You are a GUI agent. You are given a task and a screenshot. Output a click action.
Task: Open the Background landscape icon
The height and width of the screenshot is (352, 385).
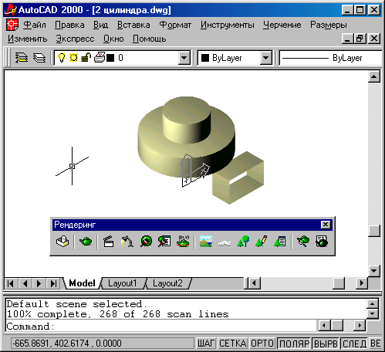pos(206,242)
